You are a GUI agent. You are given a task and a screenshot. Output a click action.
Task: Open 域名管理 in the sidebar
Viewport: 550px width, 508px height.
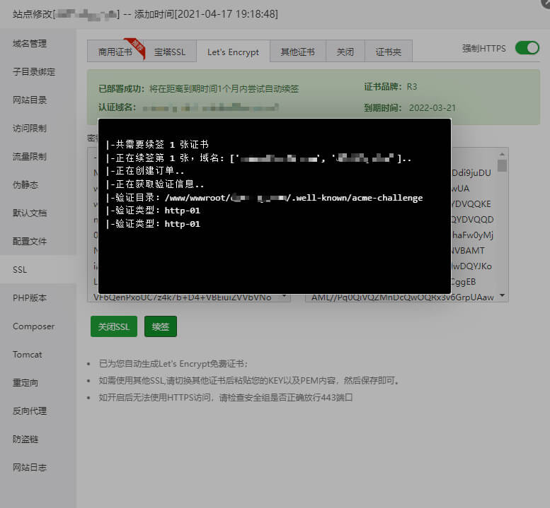point(30,43)
